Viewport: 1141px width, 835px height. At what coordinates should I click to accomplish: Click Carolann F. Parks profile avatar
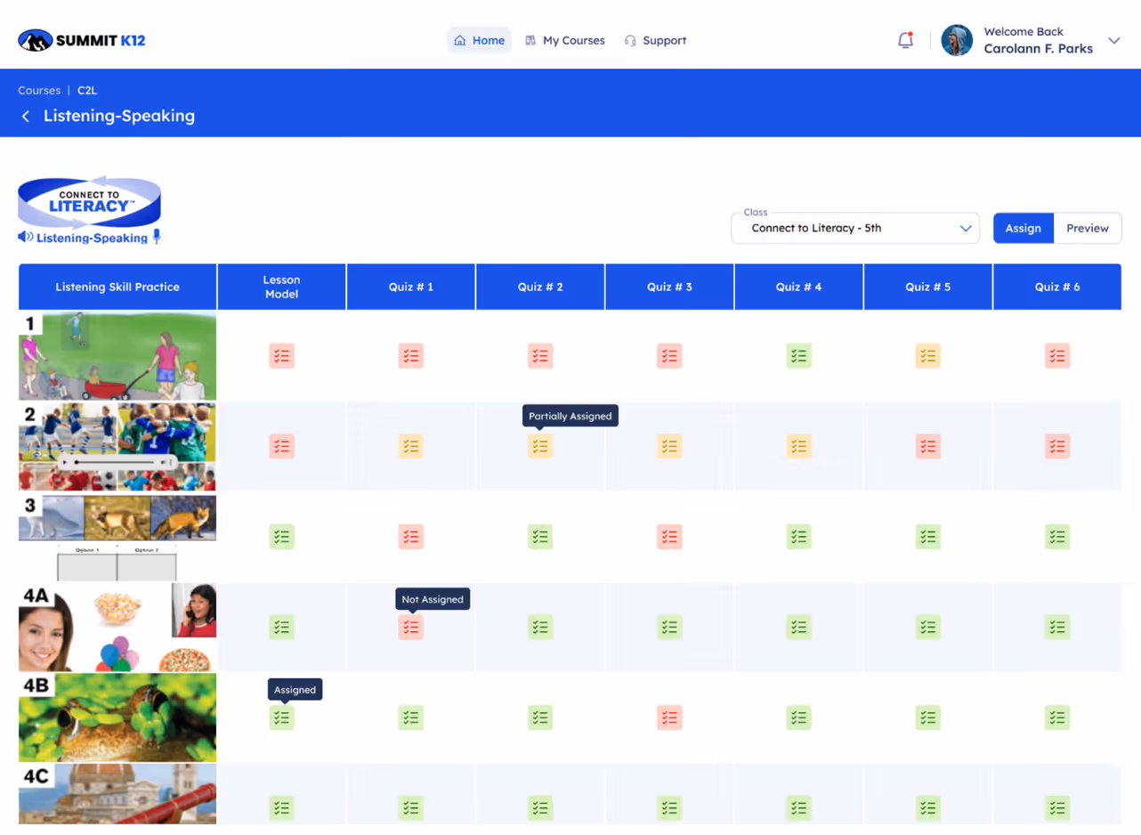point(957,40)
